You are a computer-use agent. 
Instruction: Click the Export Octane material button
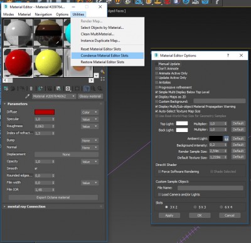coord(53,197)
